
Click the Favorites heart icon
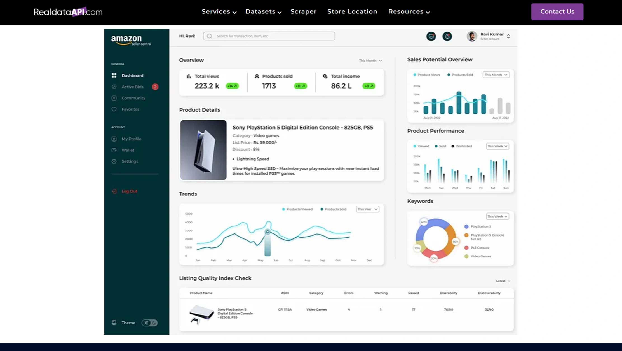(x=114, y=109)
